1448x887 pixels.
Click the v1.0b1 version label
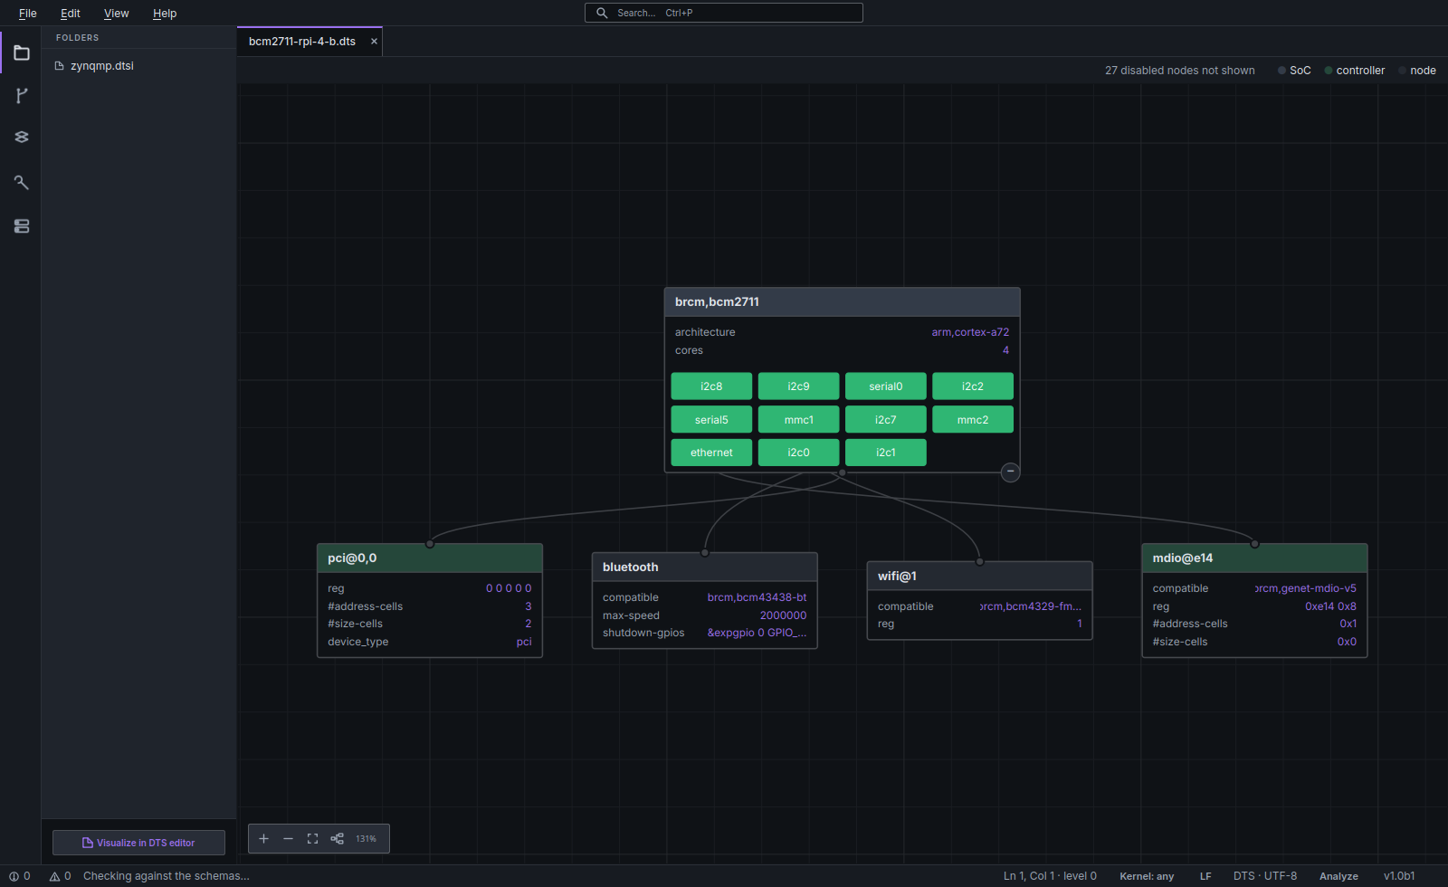tap(1399, 876)
